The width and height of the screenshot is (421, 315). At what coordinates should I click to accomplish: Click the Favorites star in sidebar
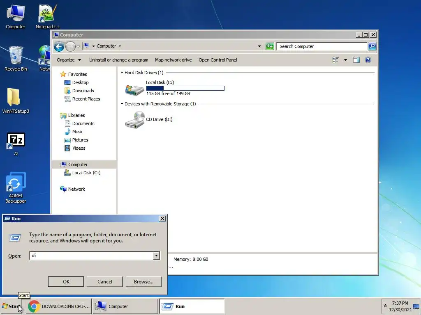pyautogui.click(x=63, y=74)
